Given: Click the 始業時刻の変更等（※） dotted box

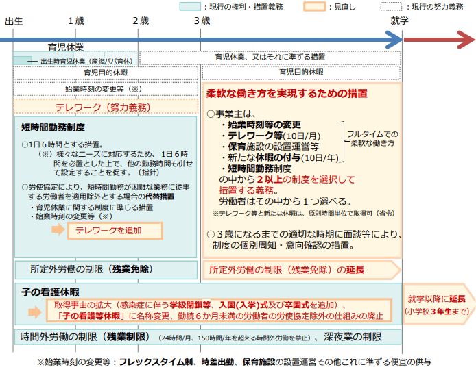Looking at the screenshot, I should pos(106,89).
